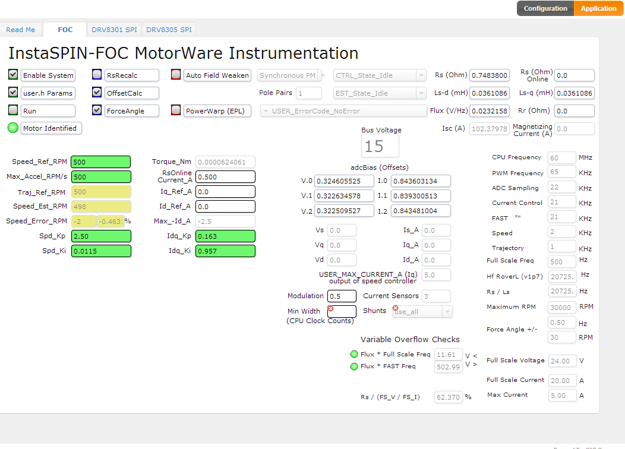Viewport: 625px width, 449px height.
Task: Click the Enable System label button
Action: (48, 75)
